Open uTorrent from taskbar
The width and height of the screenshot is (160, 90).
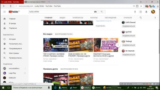click(97, 88)
